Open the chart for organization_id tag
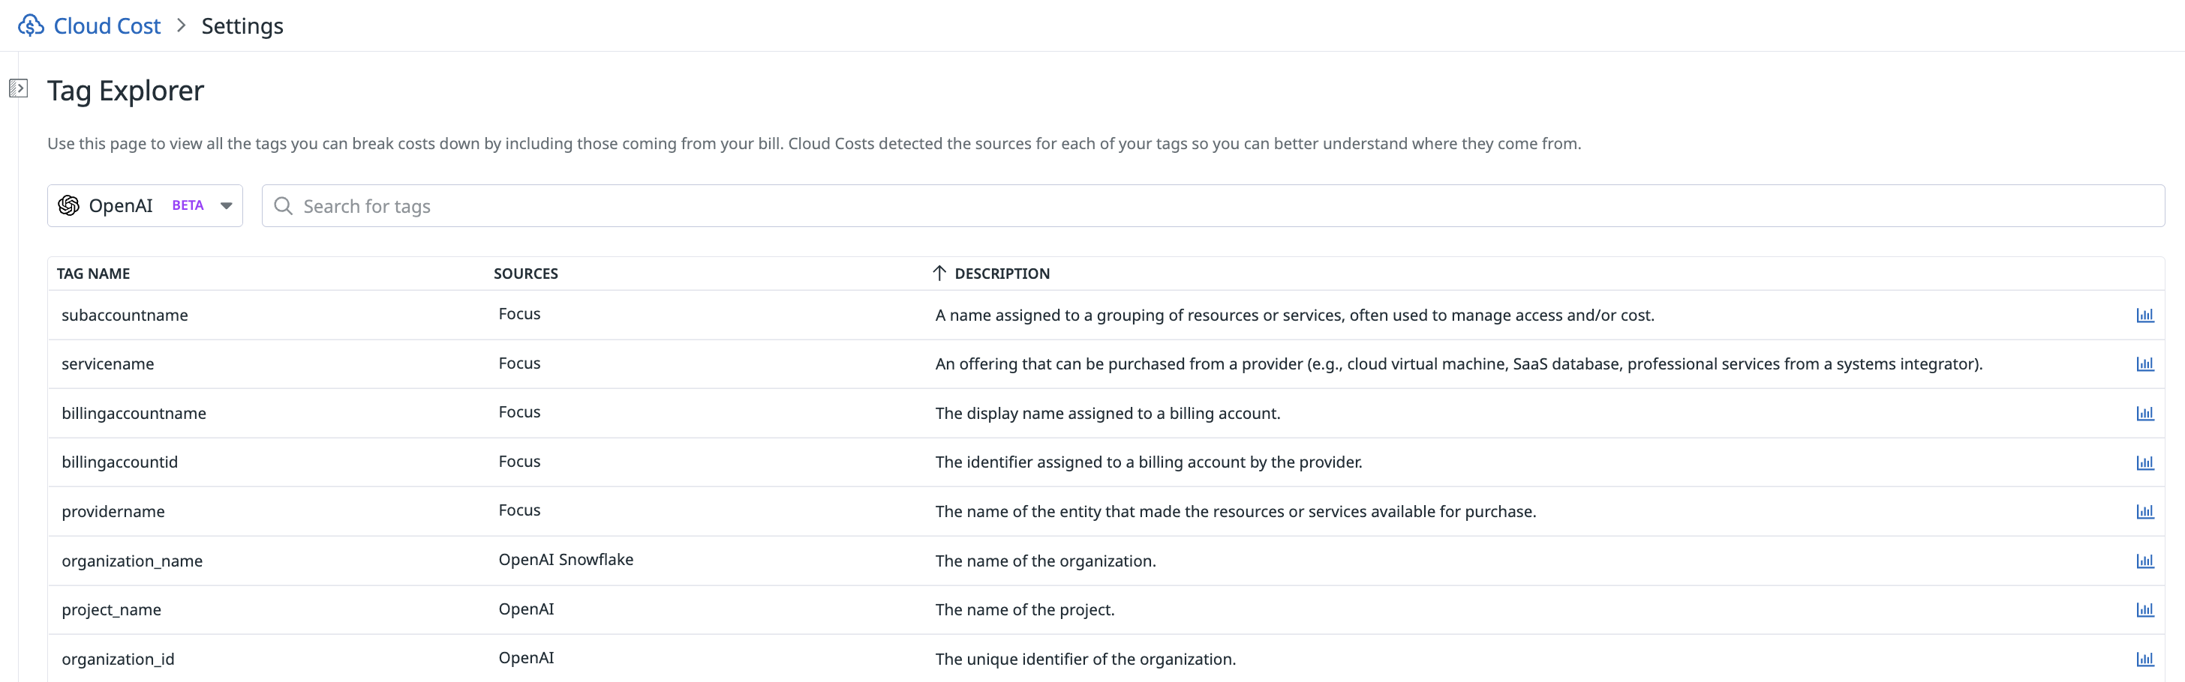The height and width of the screenshot is (682, 2185). [x=2145, y=658]
